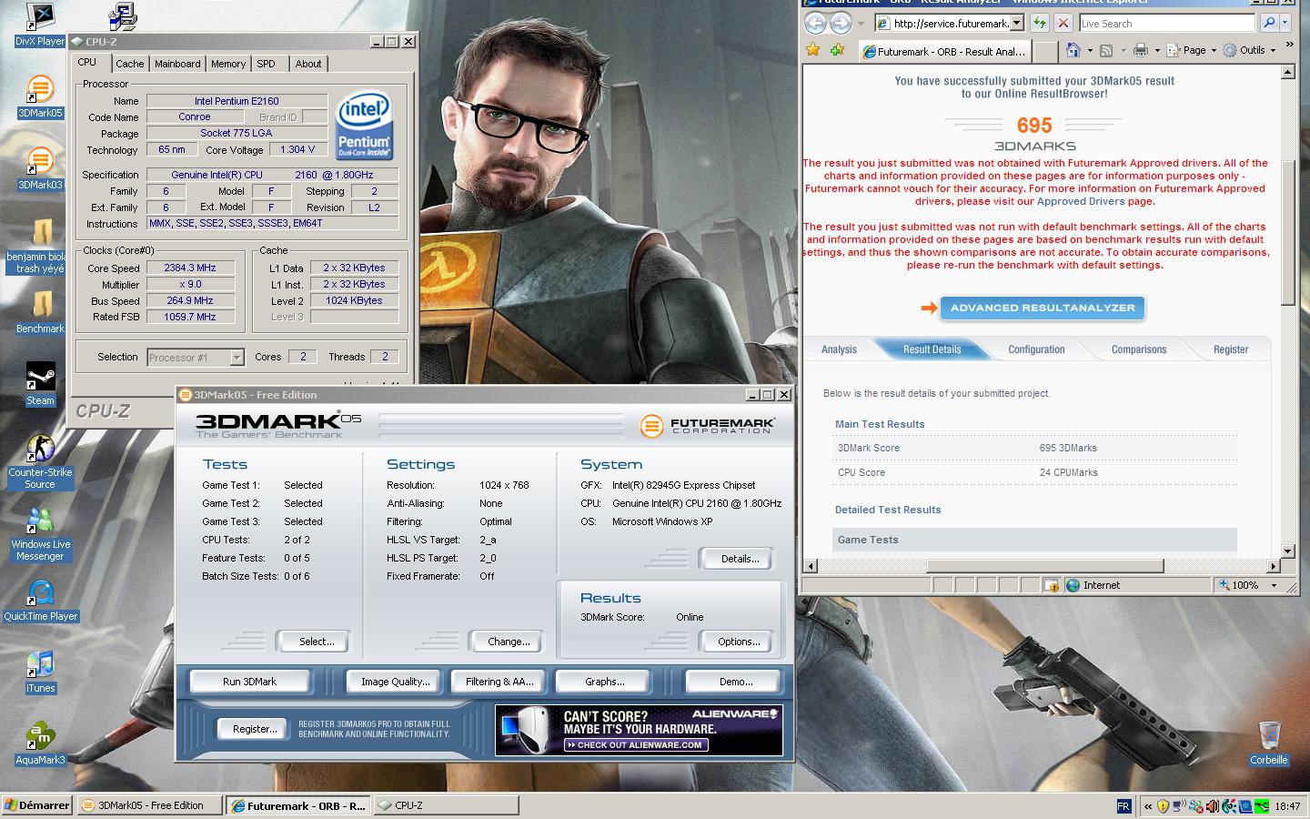Click the IE RSS feeds icon
The height and width of the screenshot is (819, 1310).
pos(1105,50)
